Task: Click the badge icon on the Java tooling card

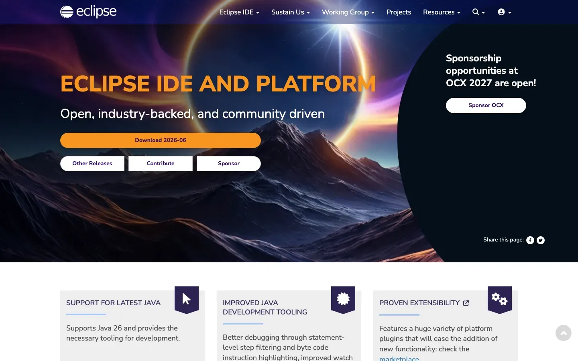Action: coord(343,299)
